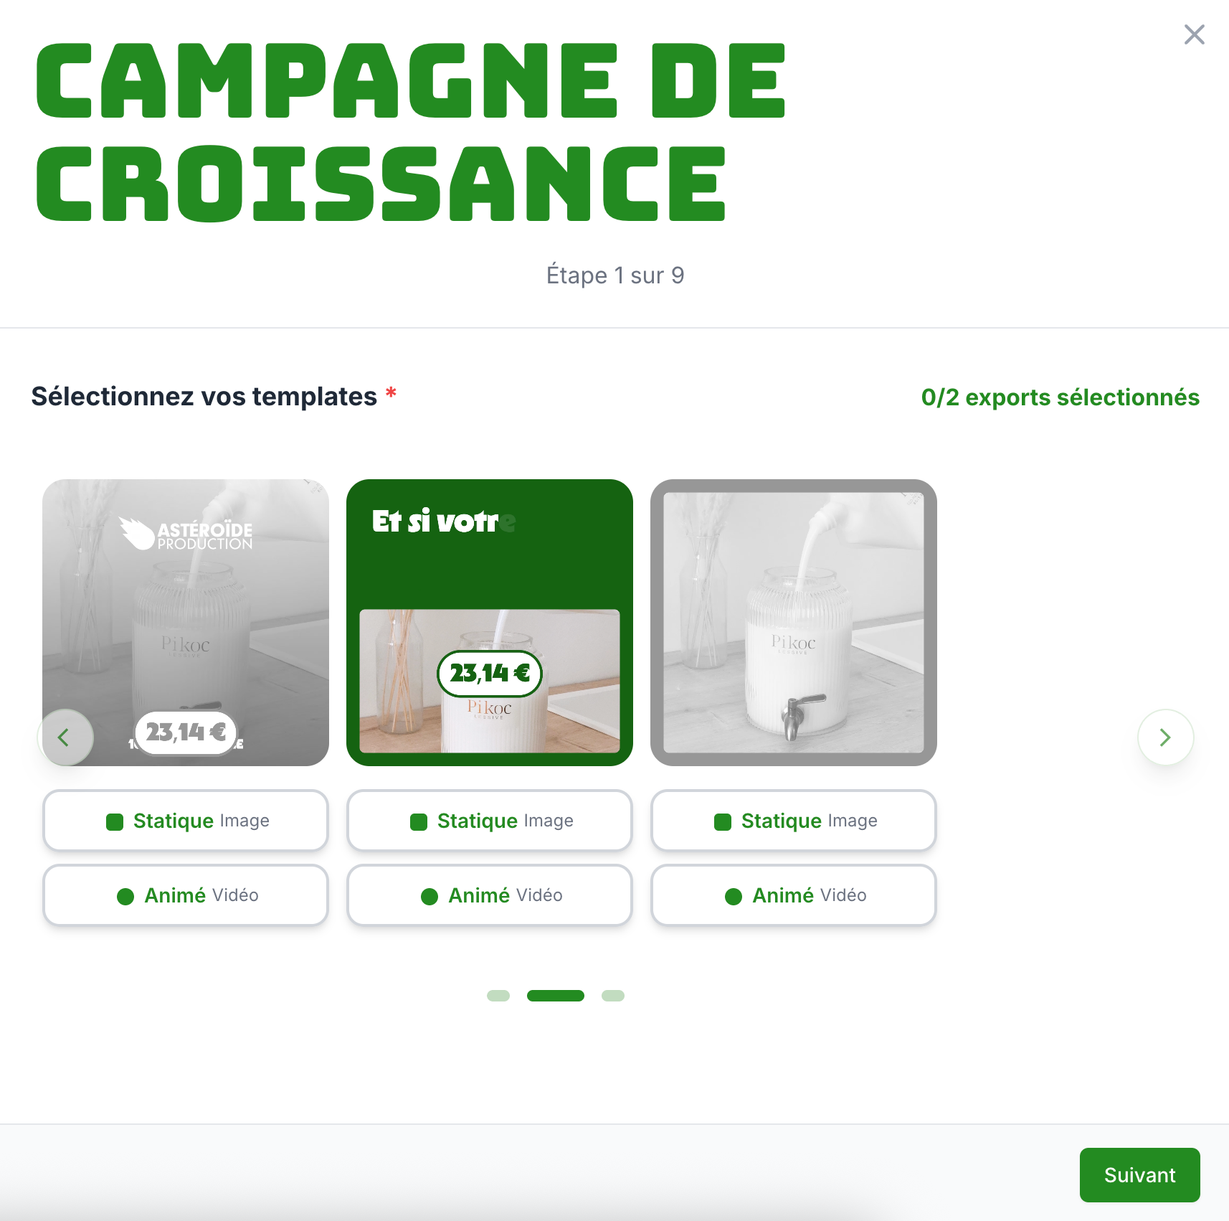The width and height of the screenshot is (1229, 1221).
Task: Jump to first carousel page indicator
Action: click(498, 995)
